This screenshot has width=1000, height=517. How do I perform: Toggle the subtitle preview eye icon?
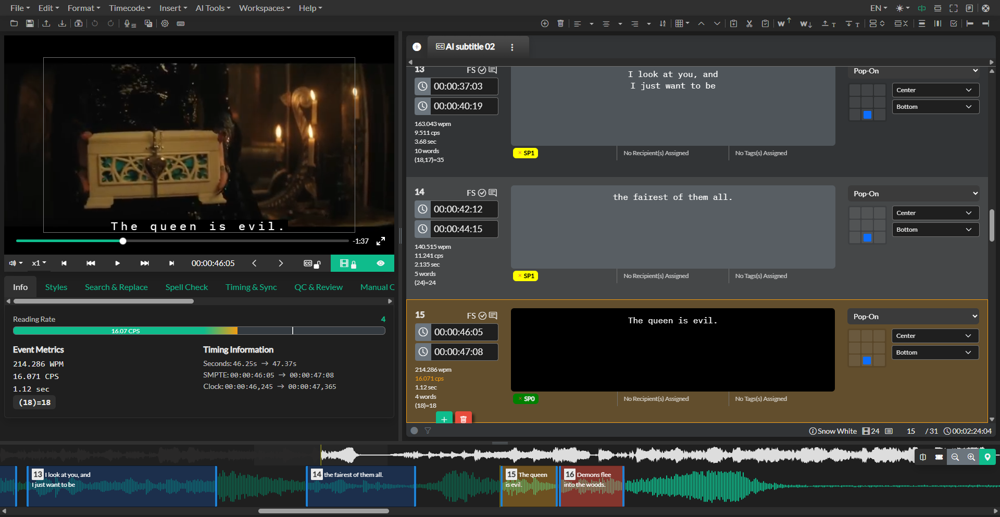click(381, 263)
